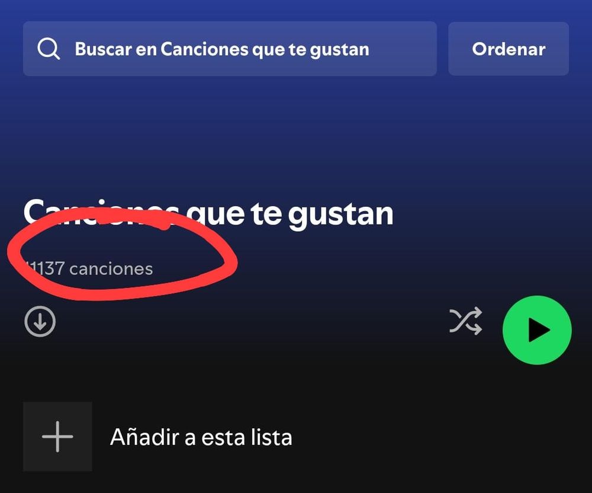This screenshot has width=592, height=493.
Task: Click the Ordenar button
Action: point(509,49)
